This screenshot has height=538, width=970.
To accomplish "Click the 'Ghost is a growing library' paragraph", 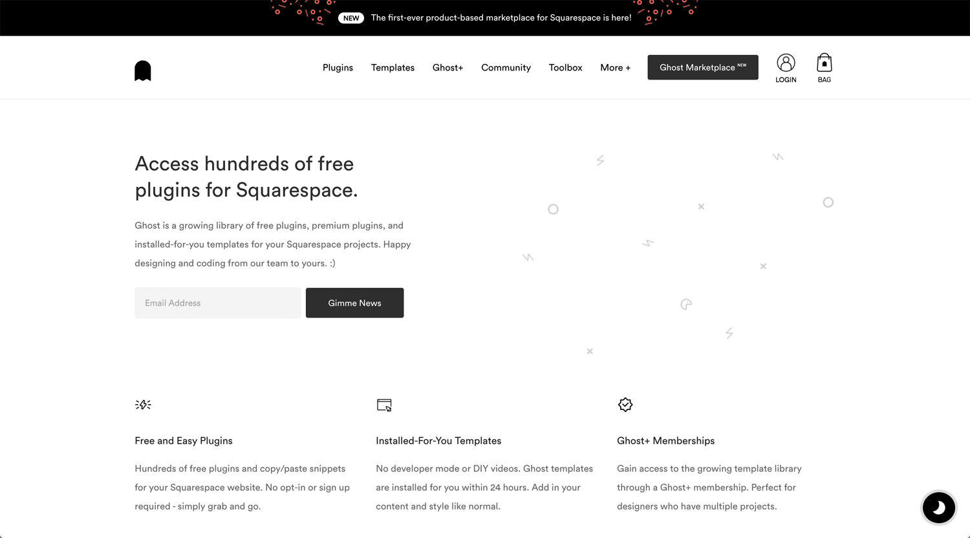I will click(x=273, y=244).
